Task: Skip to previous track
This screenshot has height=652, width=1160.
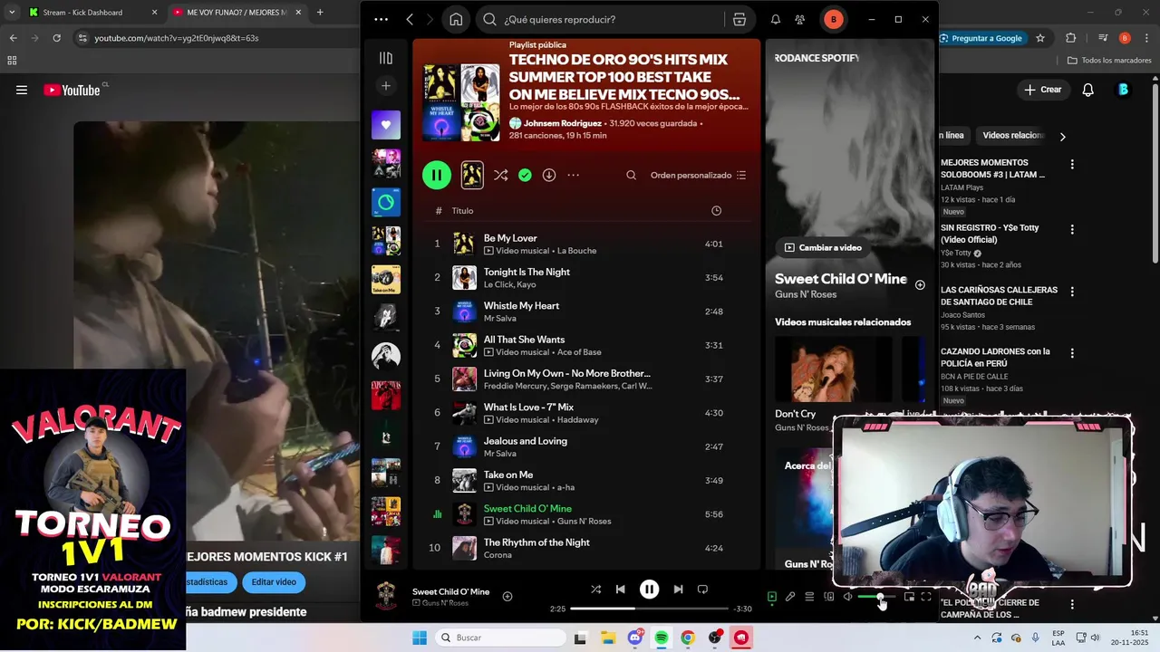Action: (x=621, y=590)
